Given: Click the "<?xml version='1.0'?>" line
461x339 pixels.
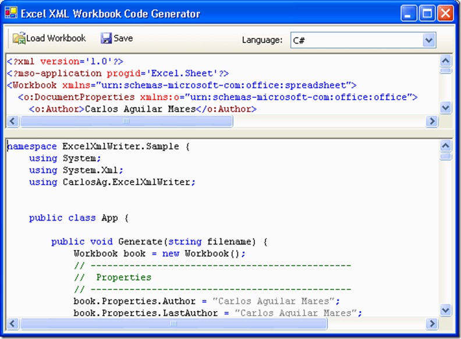Looking at the screenshot, I should coord(65,62).
